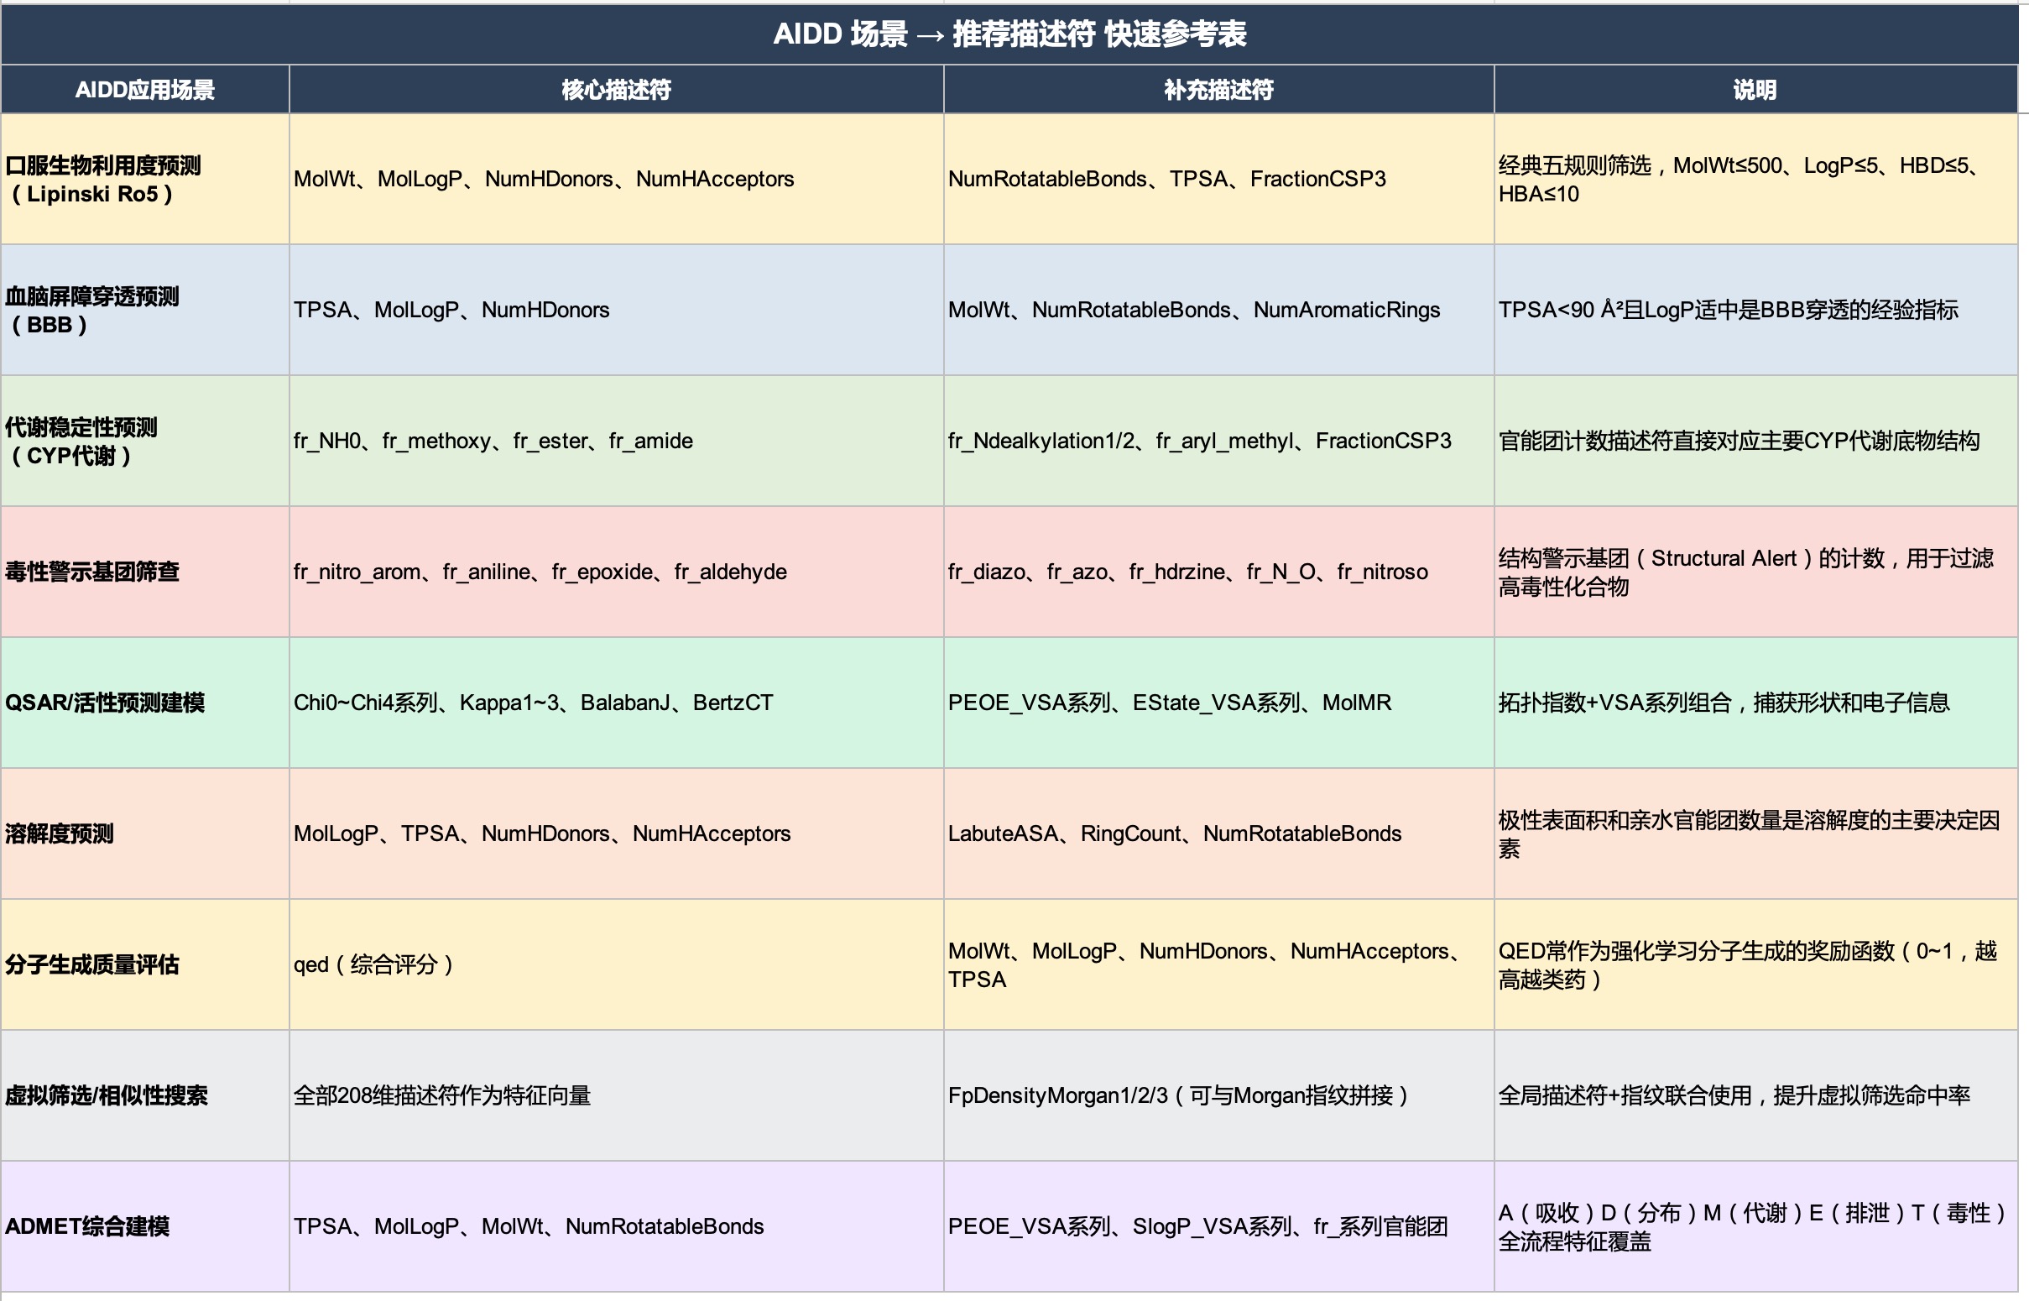Select the AIDD应用场景 column header

coord(145,90)
